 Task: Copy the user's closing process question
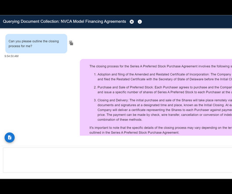pyautogui.click(x=71, y=43)
